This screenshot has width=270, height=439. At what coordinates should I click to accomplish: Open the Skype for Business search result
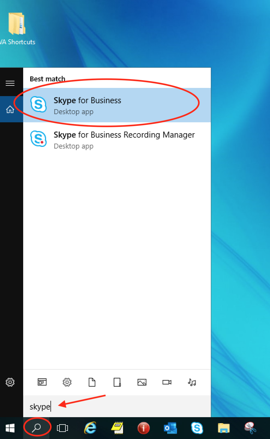pyautogui.click(x=87, y=105)
